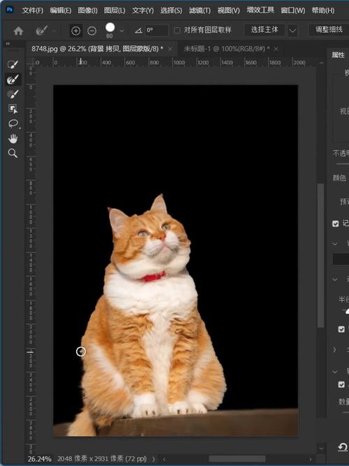The image size is (349, 466).
Task: Open the 帮助(H) menu
Action: pyautogui.click(x=323, y=10)
